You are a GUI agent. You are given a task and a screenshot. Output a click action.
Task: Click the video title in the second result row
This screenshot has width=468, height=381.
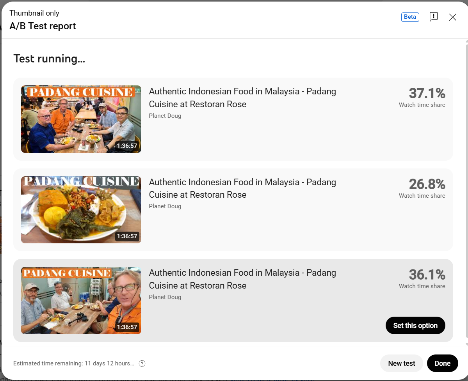[x=242, y=188]
